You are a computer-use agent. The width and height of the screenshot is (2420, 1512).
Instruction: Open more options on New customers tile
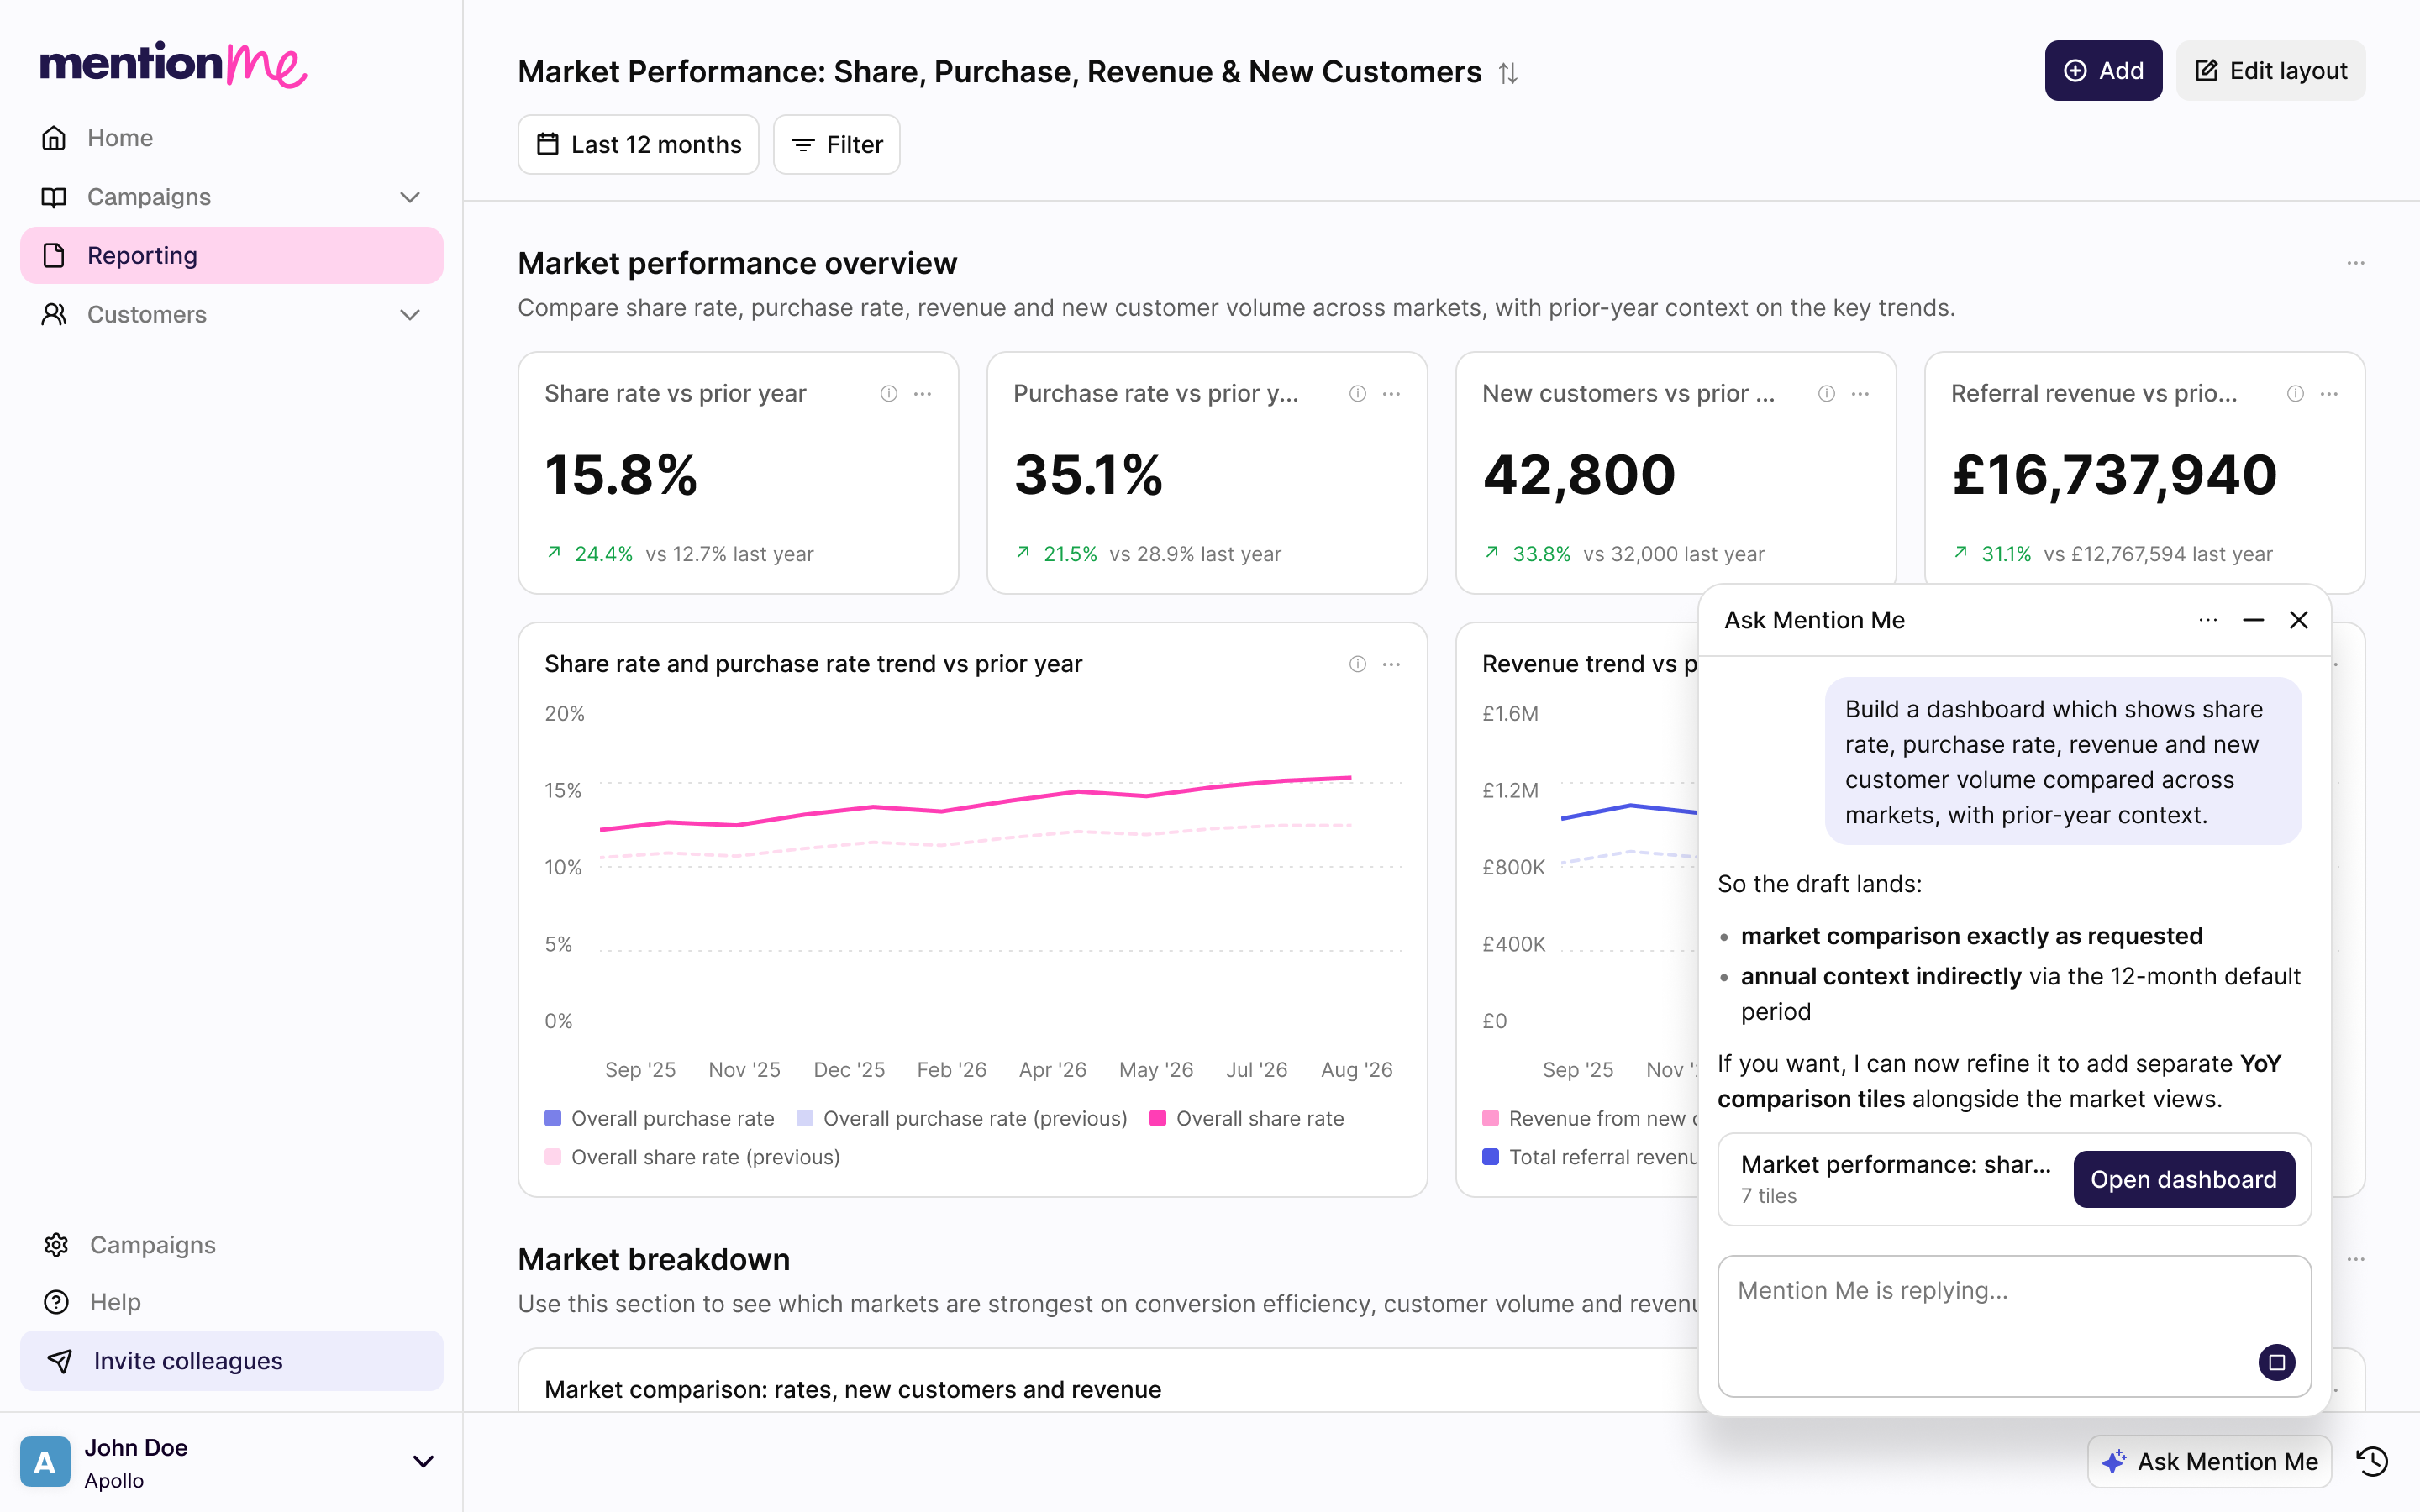point(1860,394)
